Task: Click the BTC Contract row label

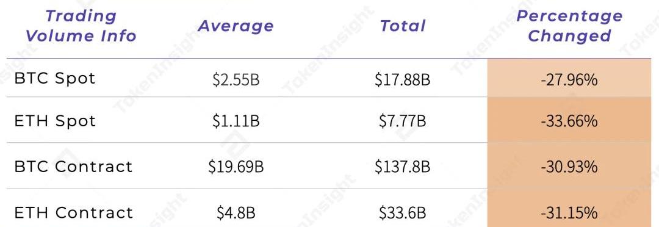Action: tap(74, 167)
